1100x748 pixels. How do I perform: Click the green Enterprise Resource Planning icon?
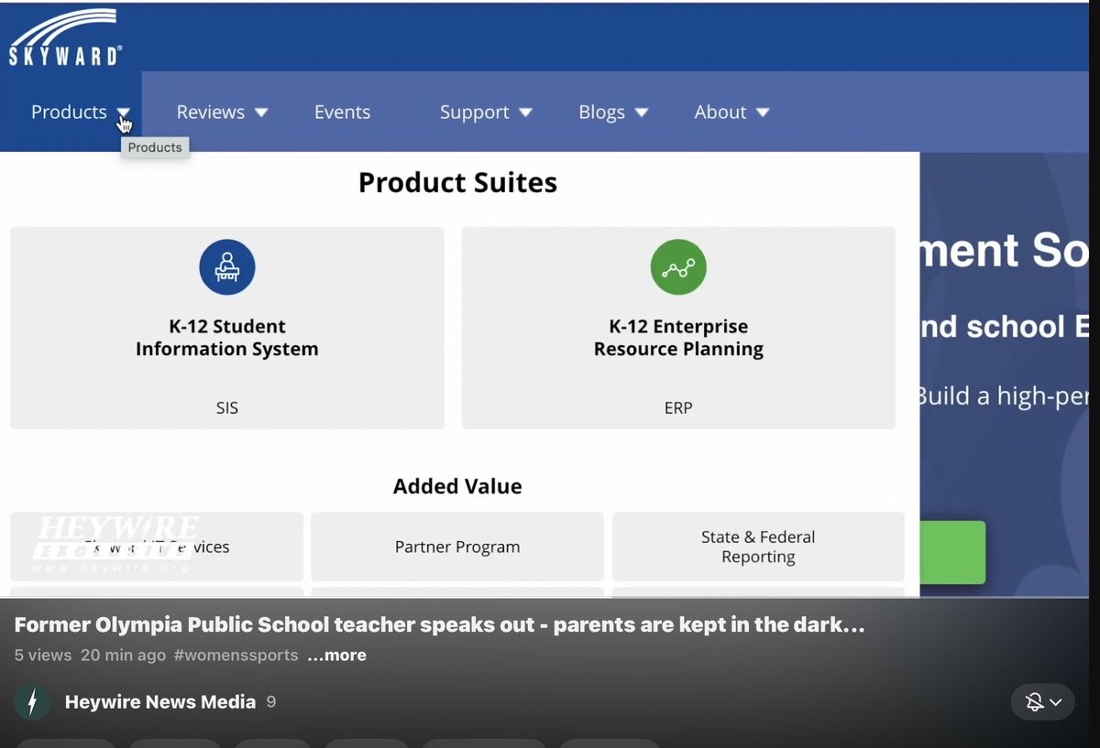[x=678, y=267]
